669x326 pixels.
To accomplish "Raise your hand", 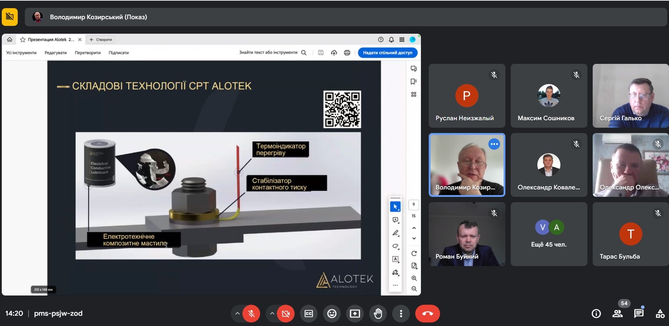I will [378, 314].
